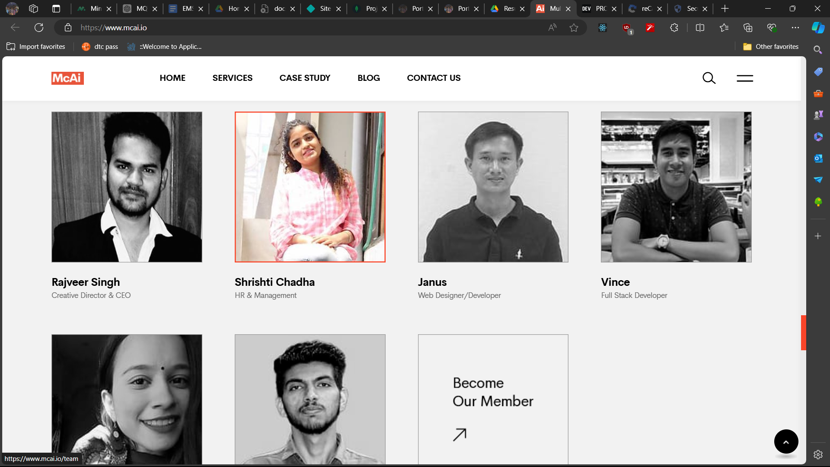The height and width of the screenshot is (467, 830).
Task: Open Other favorites folder
Action: [x=771, y=47]
